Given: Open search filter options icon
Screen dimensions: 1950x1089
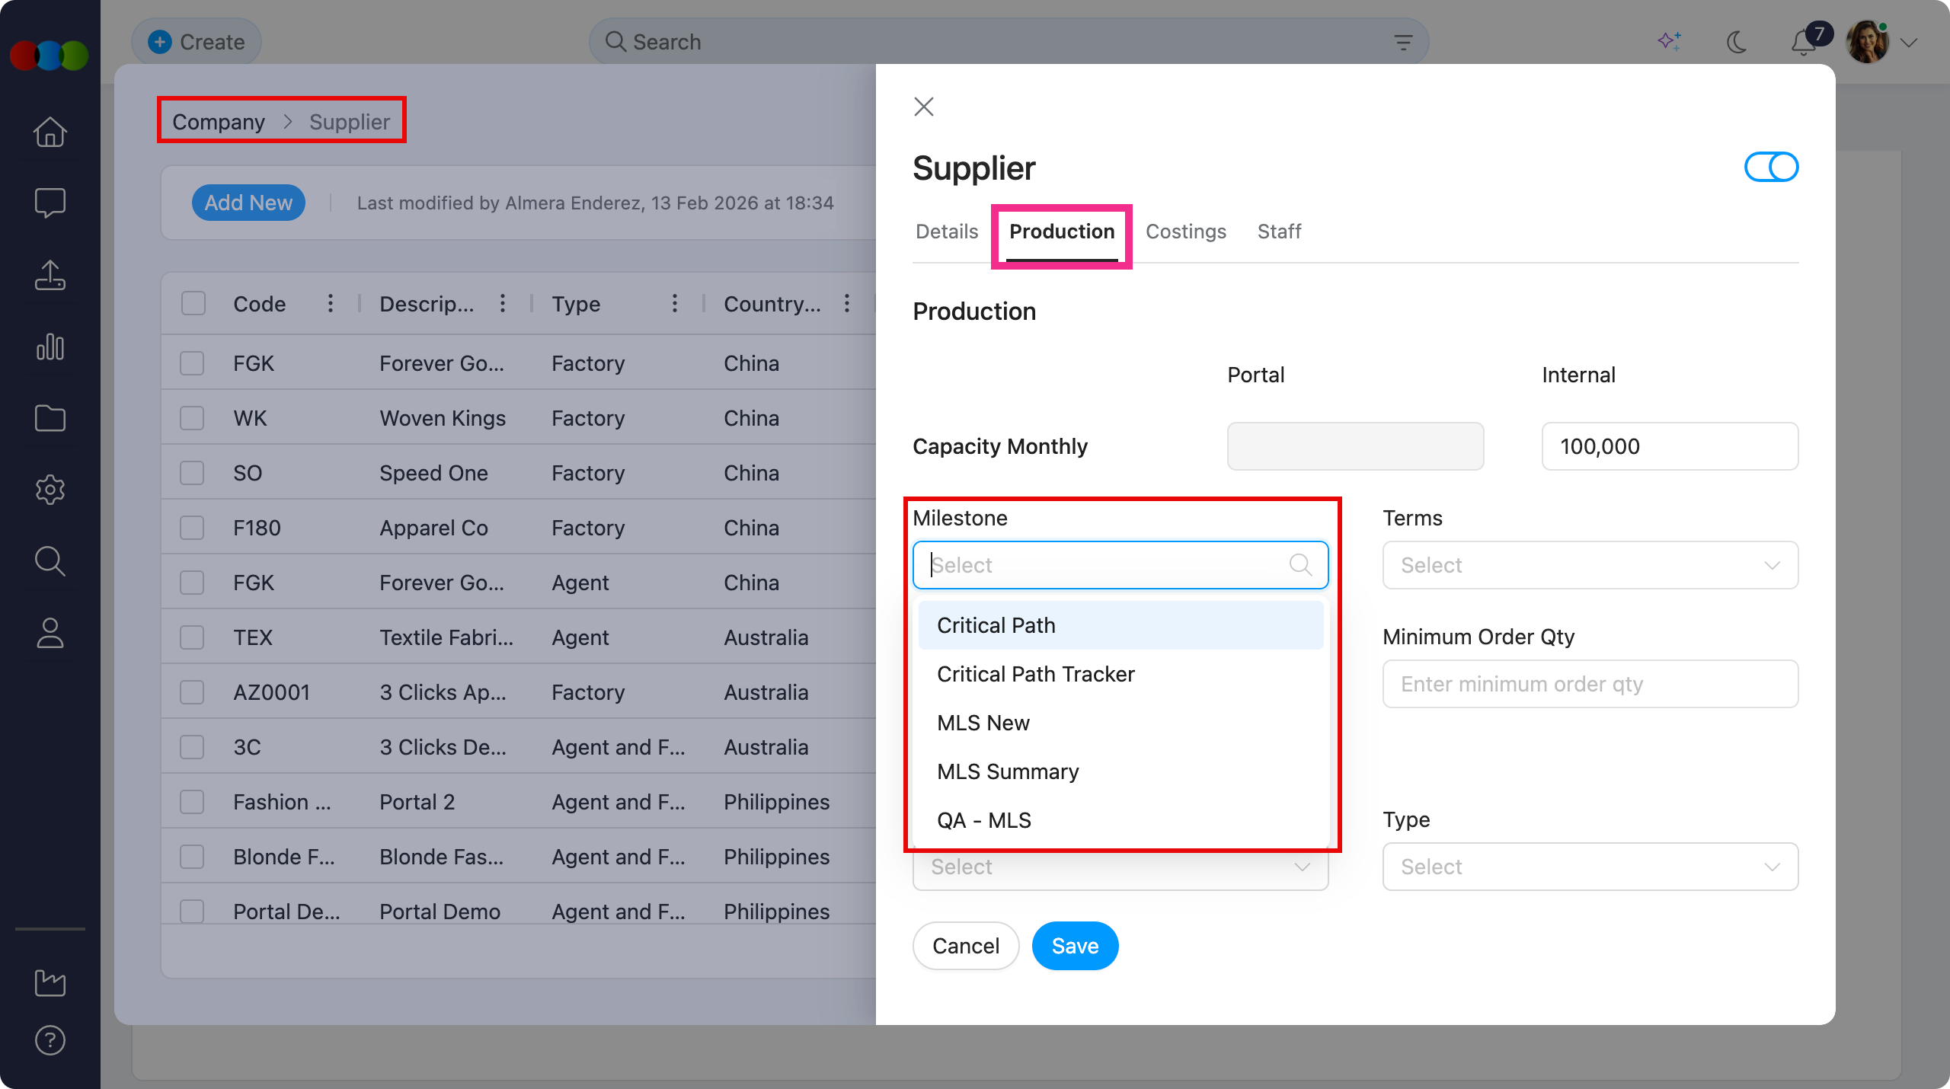Looking at the screenshot, I should click(1403, 42).
